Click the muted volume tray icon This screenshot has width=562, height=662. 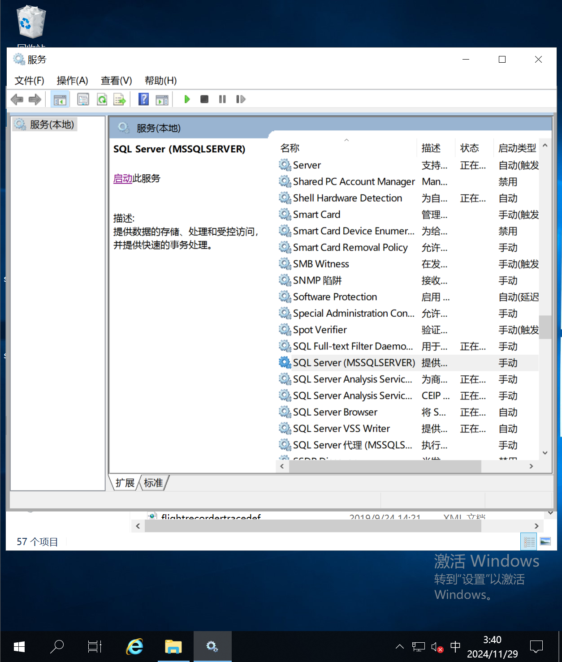437,647
